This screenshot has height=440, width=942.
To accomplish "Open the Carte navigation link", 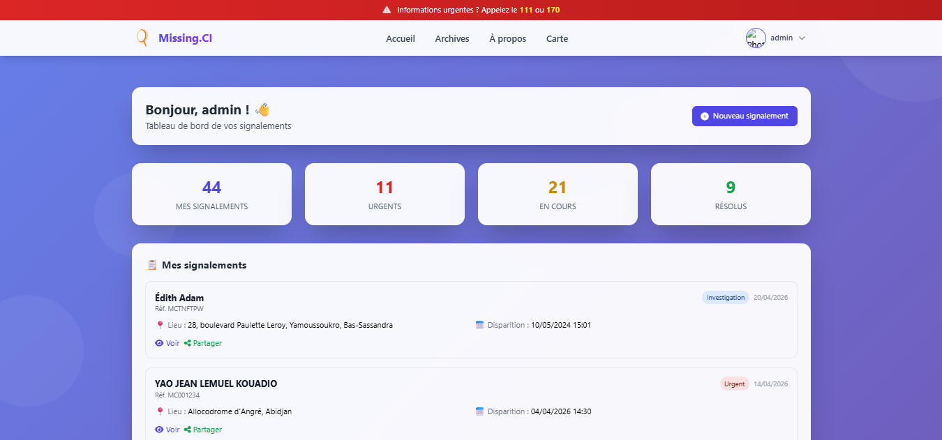I will coord(557,39).
